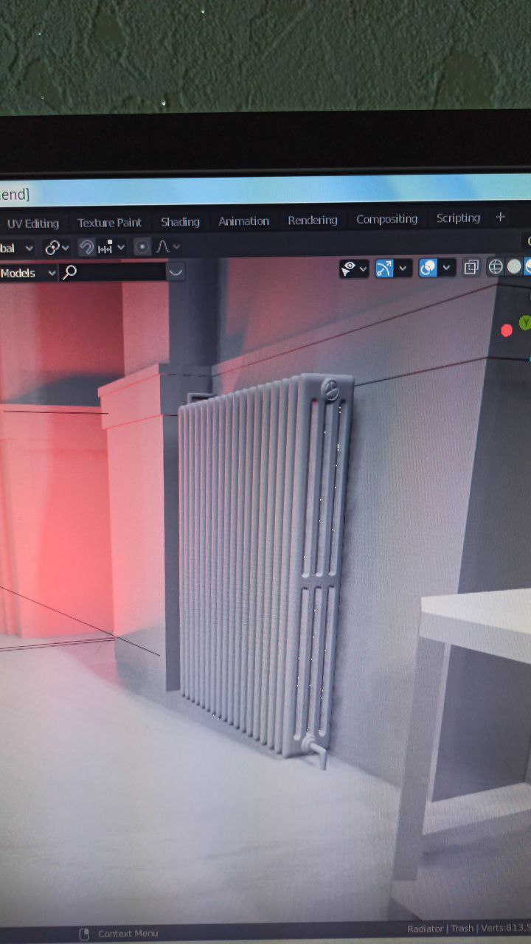
Task: Add a new workspace with plus button
Action: click(x=501, y=217)
